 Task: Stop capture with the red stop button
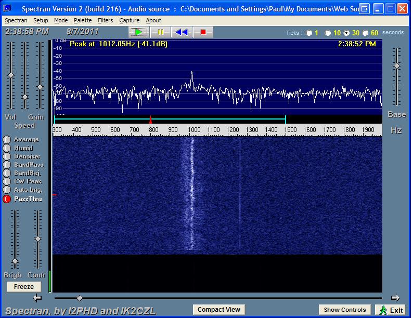[203, 32]
